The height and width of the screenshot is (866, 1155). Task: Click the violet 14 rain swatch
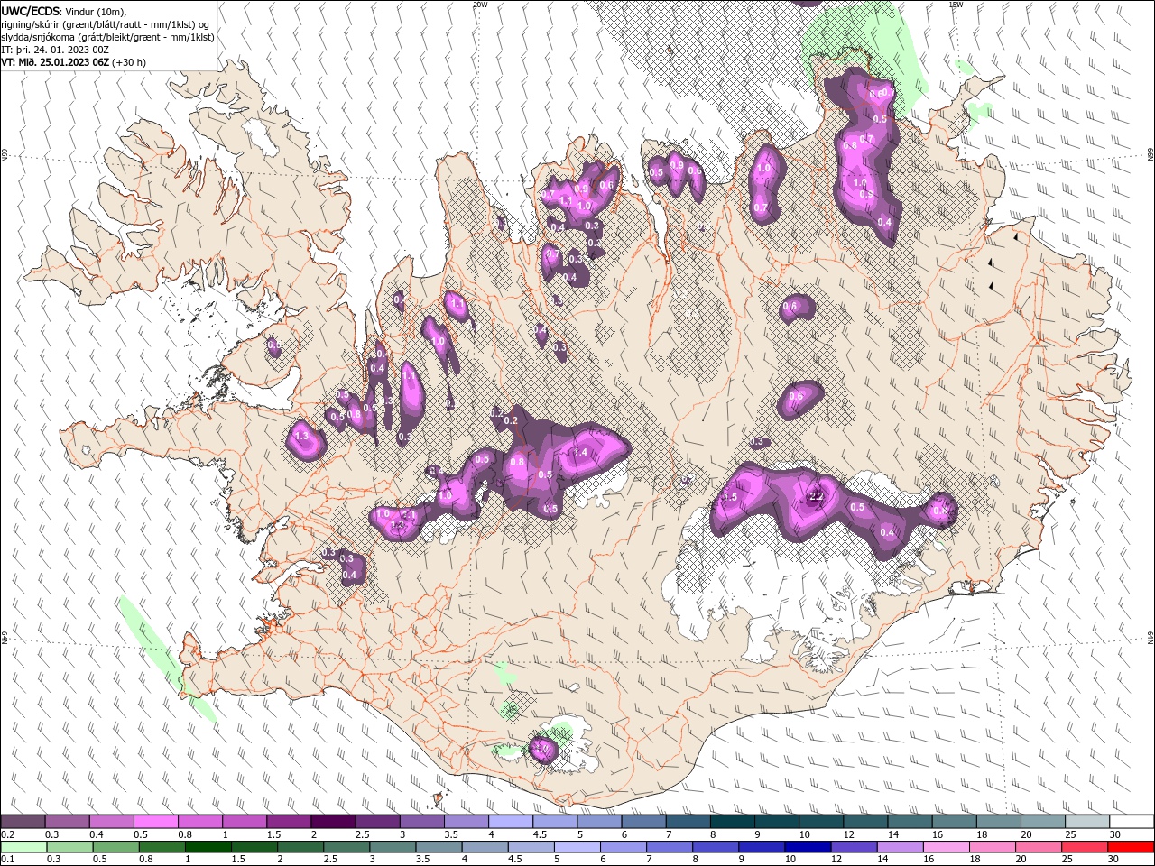pos(901,847)
